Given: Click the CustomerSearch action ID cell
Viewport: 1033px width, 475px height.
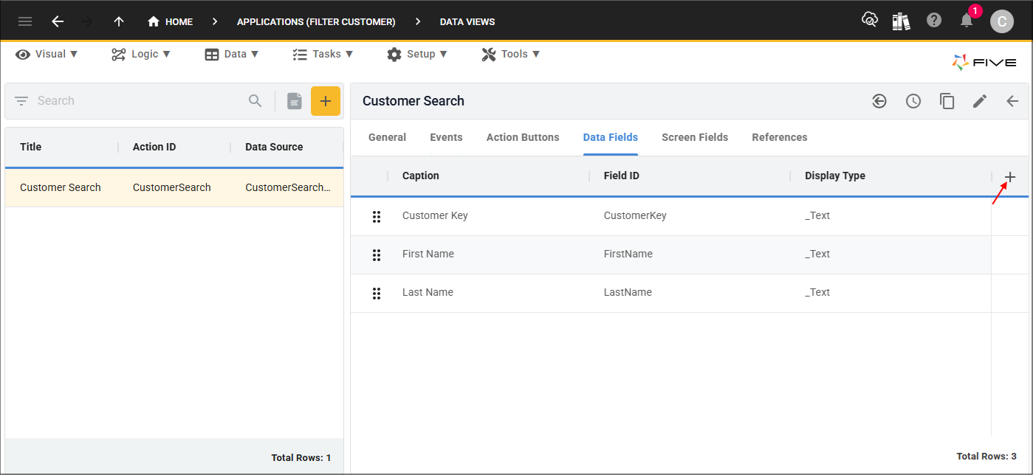Looking at the screenshot, I should 172,187.
